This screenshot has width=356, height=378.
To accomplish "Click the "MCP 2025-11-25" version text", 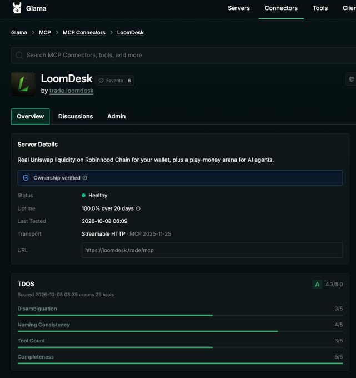I will click(151, 234).
